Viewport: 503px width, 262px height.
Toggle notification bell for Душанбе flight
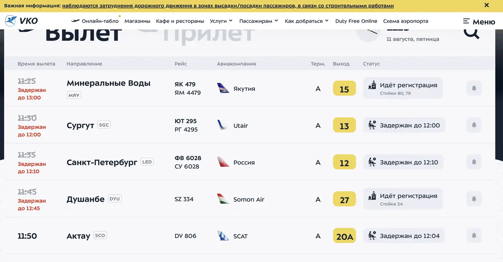pyautogui.click(x=474, y=199)
